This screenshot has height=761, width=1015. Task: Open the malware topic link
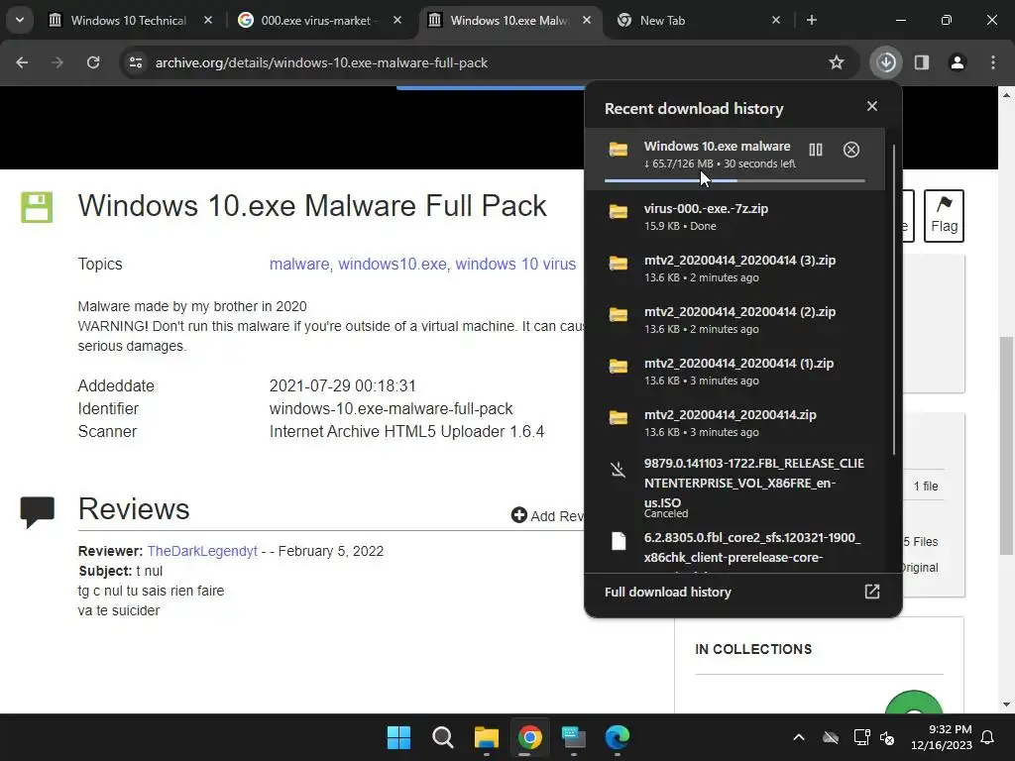click(x=299, y=264)
